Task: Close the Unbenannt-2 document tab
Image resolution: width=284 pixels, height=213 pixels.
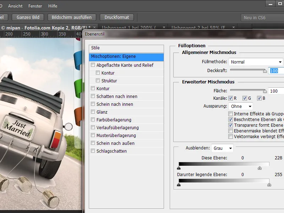Action: click(x=234, y=27)
